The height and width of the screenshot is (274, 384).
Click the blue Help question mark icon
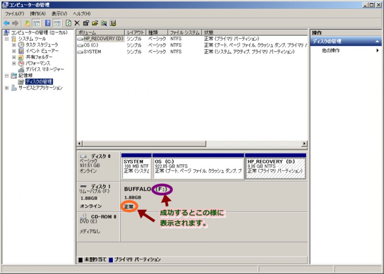pos(48,23)
